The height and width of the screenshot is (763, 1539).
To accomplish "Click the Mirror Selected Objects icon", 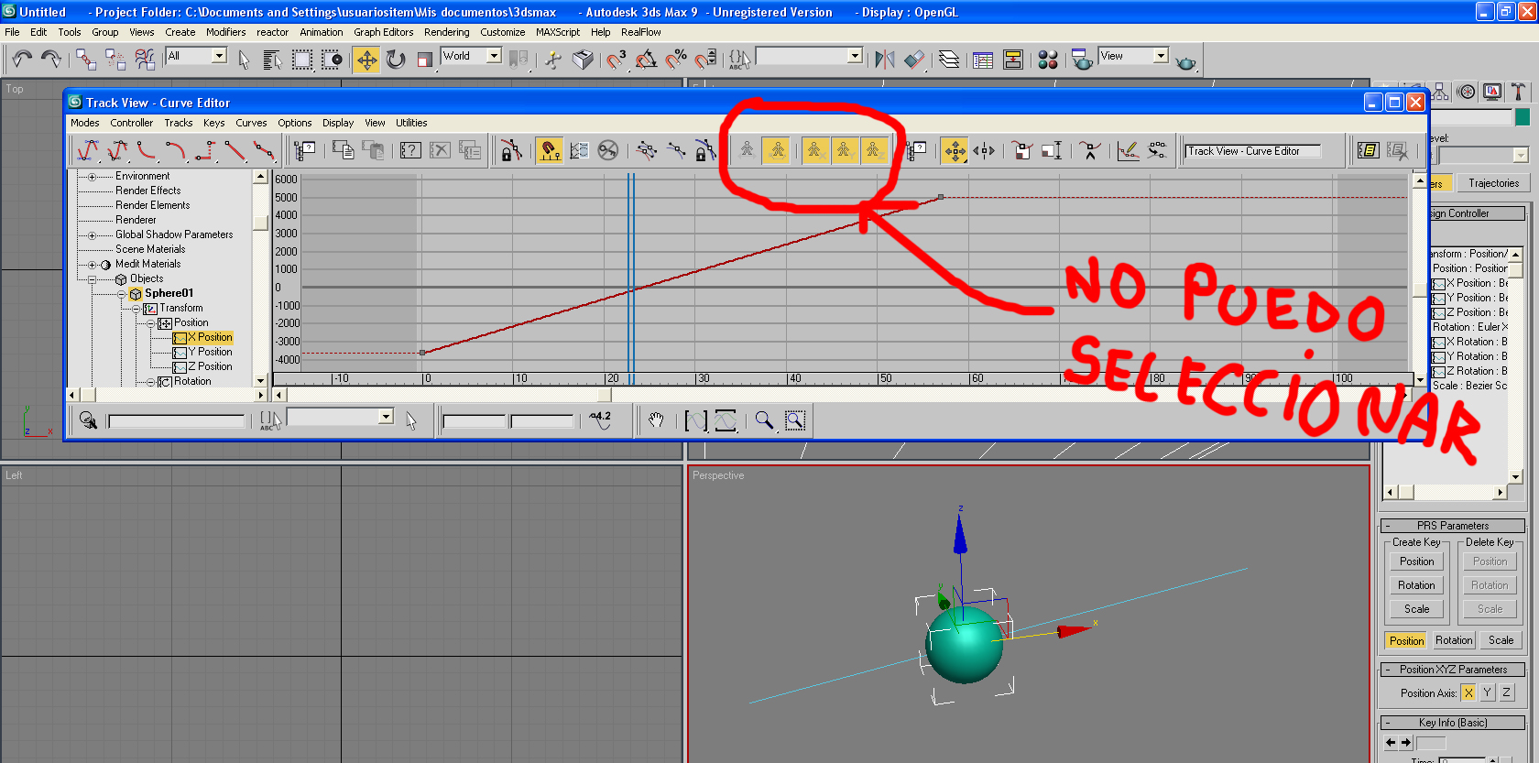I will point(885,60).
